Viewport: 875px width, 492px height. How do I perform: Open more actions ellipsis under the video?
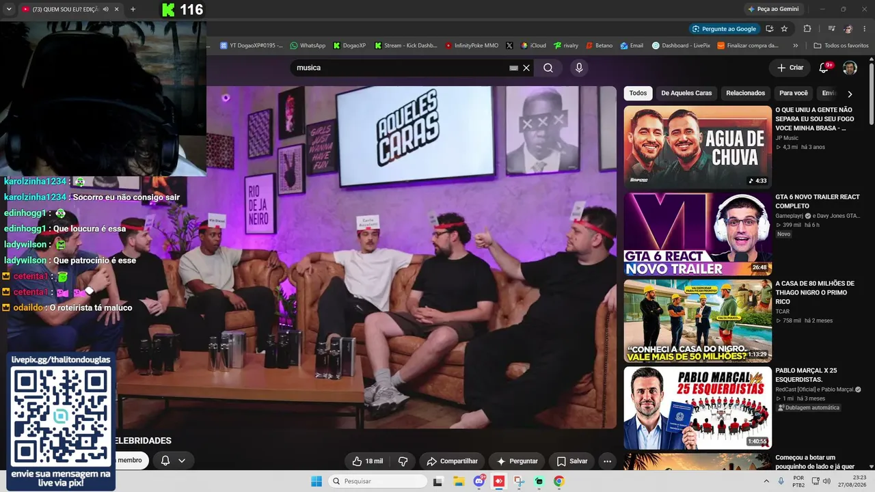pyautogui.click(x=607, y=461)
